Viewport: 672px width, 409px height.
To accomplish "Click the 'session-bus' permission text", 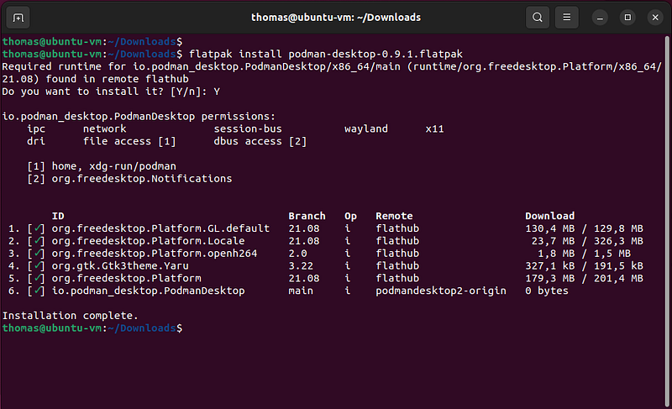I will pyautogui.click(x=248, y=128).
